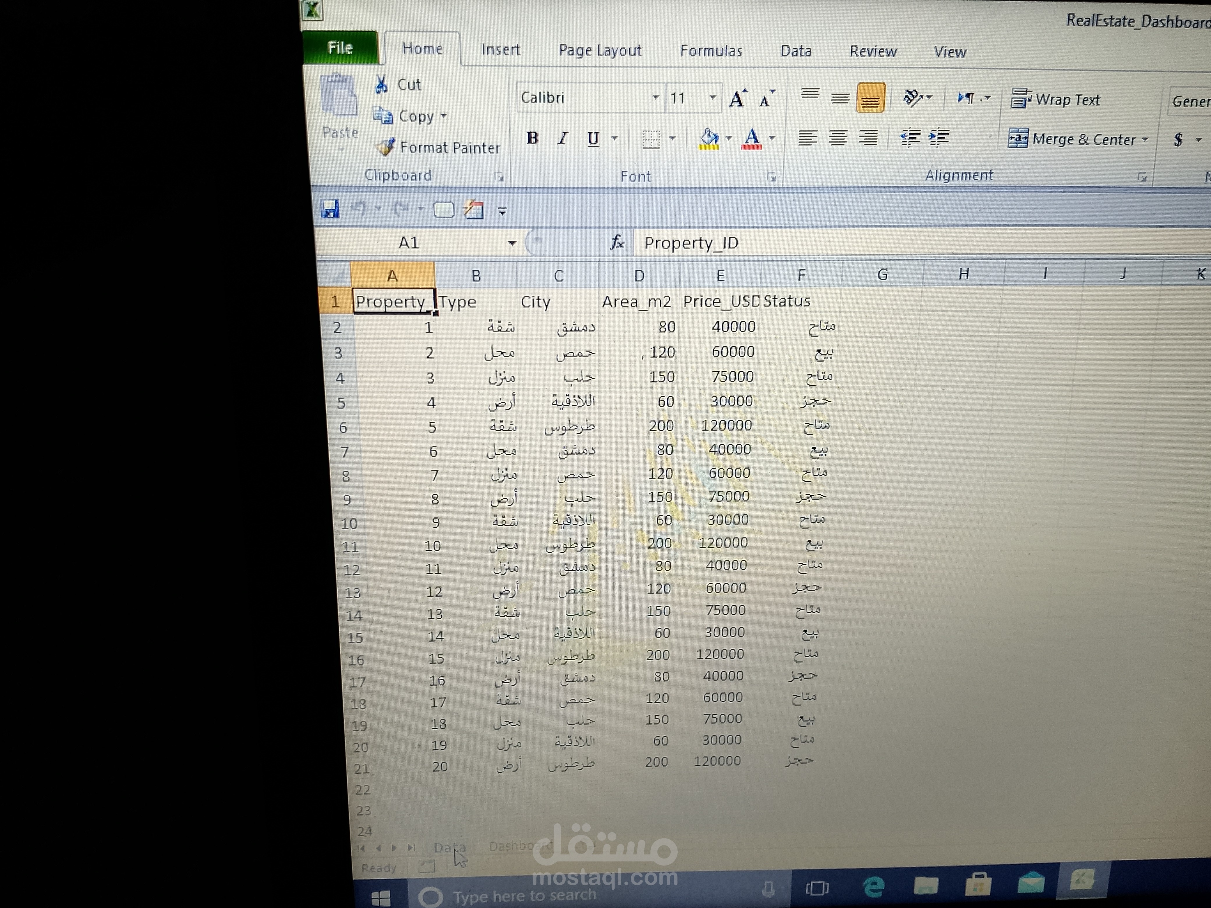
Task: Toggle Underline formatting
Action: tap(593, 139)
